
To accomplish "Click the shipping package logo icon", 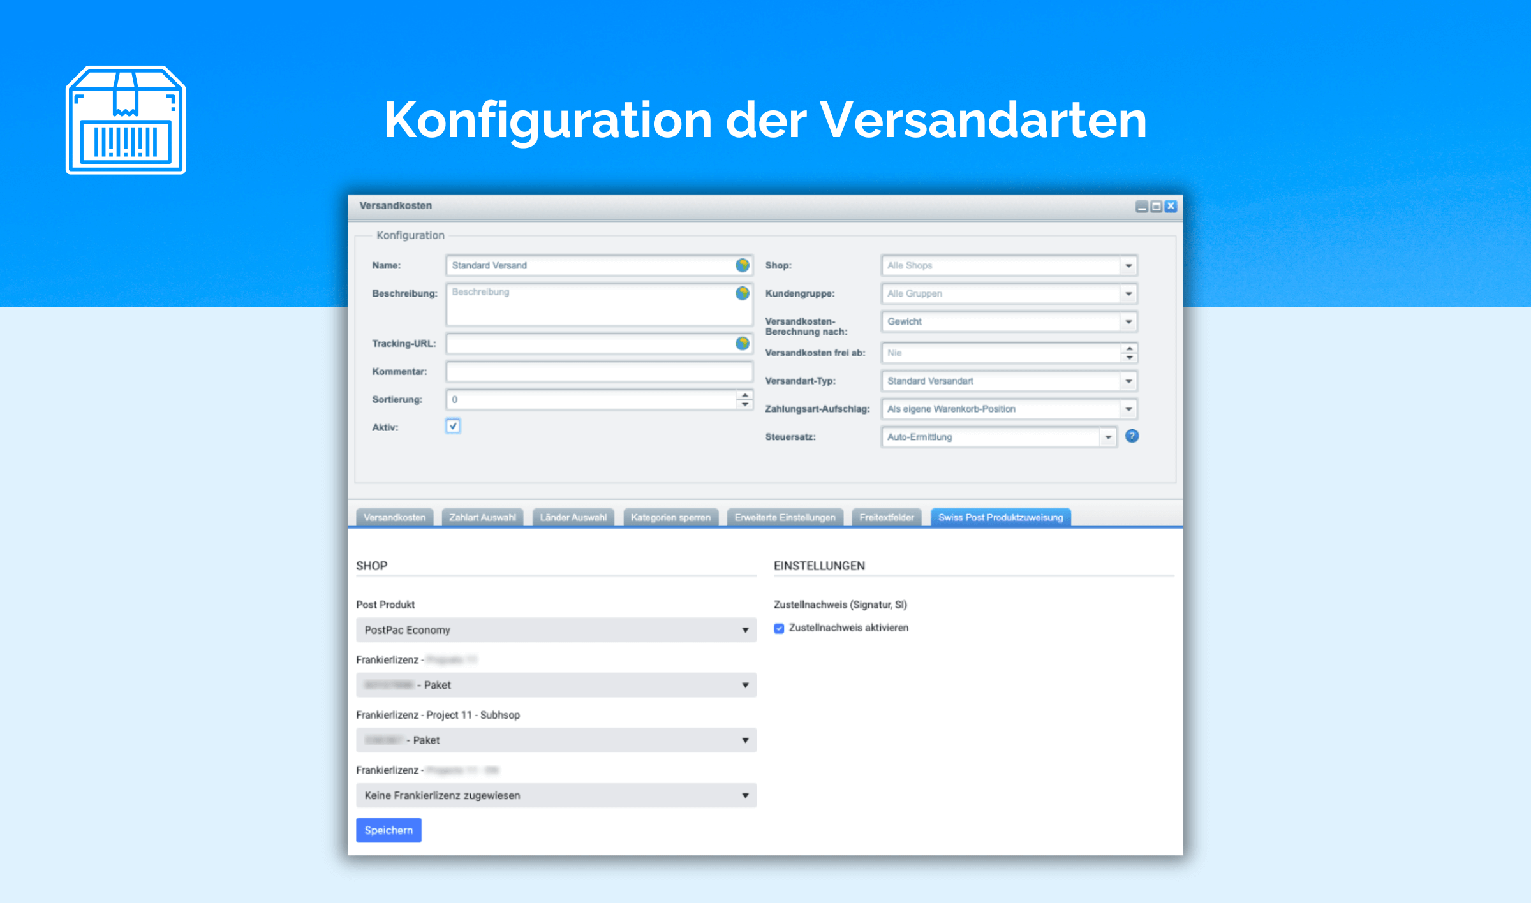I will (x=126, y=120).
